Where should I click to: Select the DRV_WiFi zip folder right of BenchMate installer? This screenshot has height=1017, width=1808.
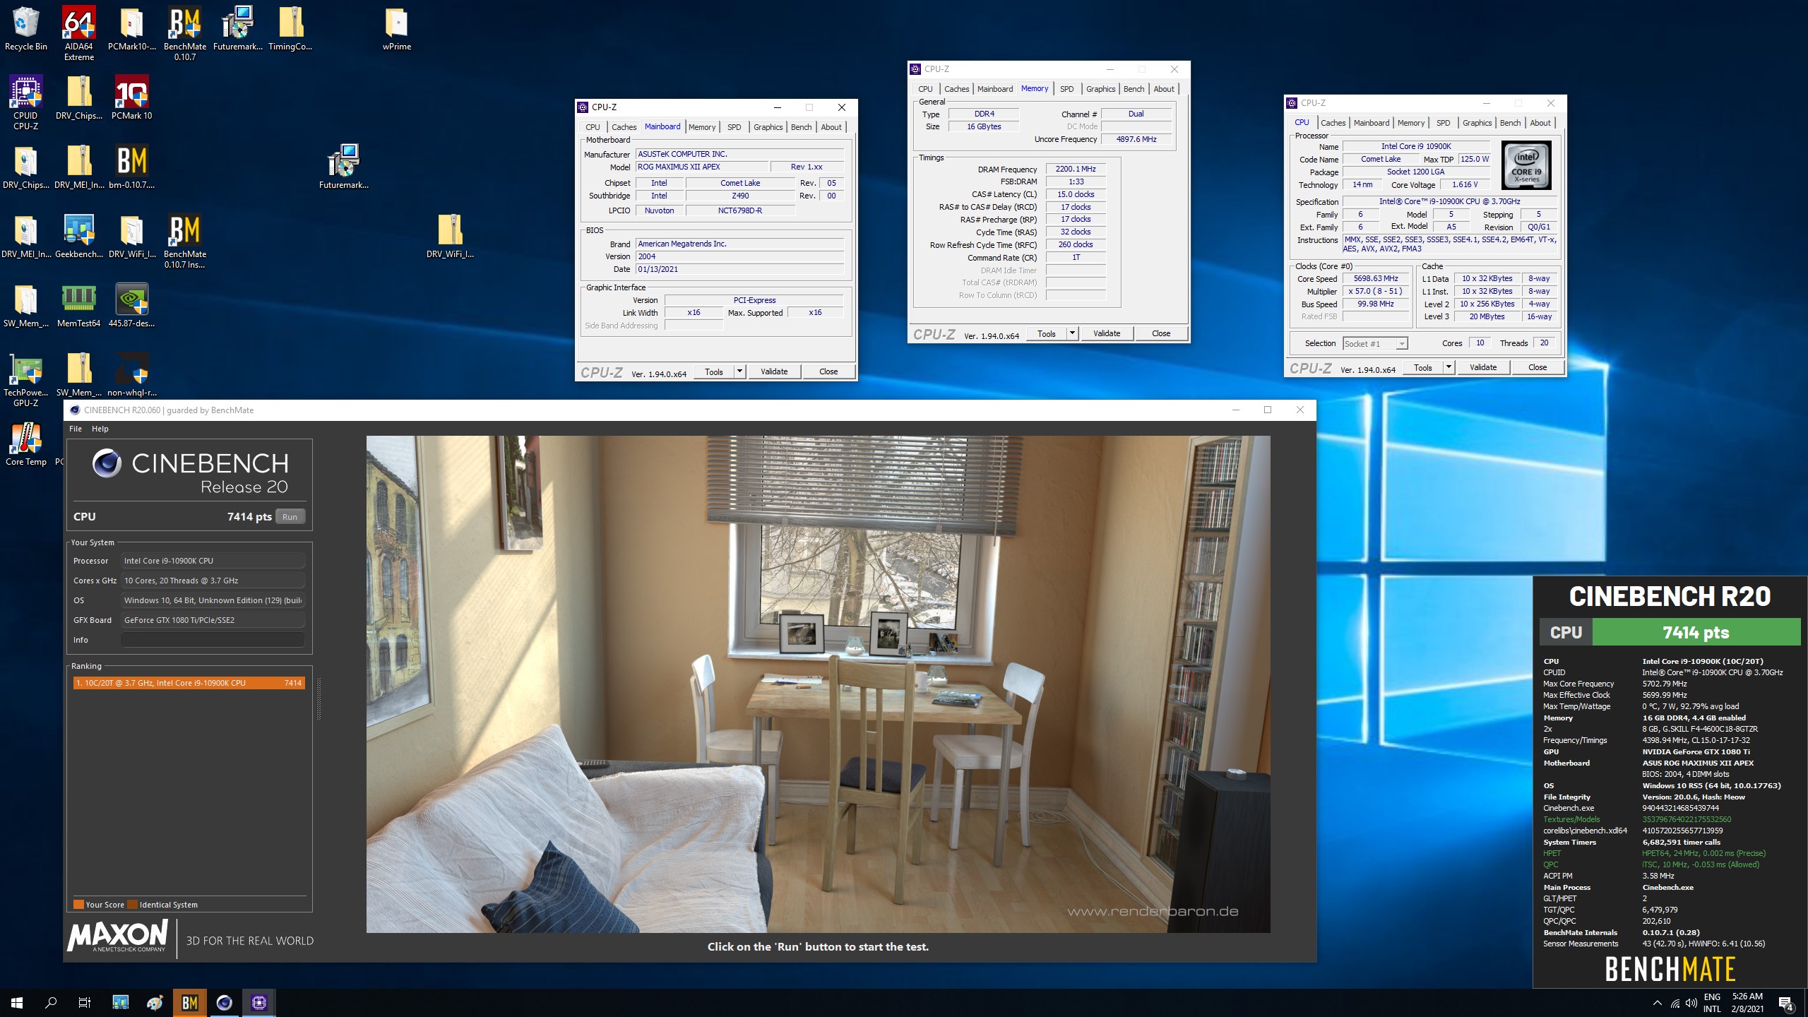(x=450, y=237)
